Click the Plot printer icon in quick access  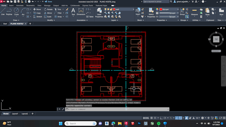[x=29, y=2]
